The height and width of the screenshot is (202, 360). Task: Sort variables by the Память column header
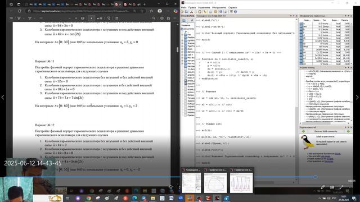(x=344, y=20)
